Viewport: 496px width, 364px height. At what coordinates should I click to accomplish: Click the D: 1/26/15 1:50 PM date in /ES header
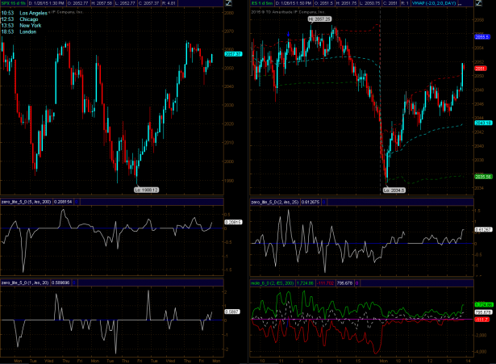[293, 3]
